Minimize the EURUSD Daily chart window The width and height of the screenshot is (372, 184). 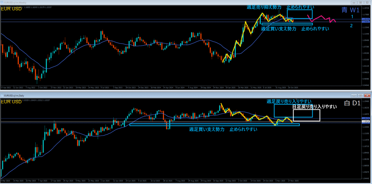click(354, 95)
